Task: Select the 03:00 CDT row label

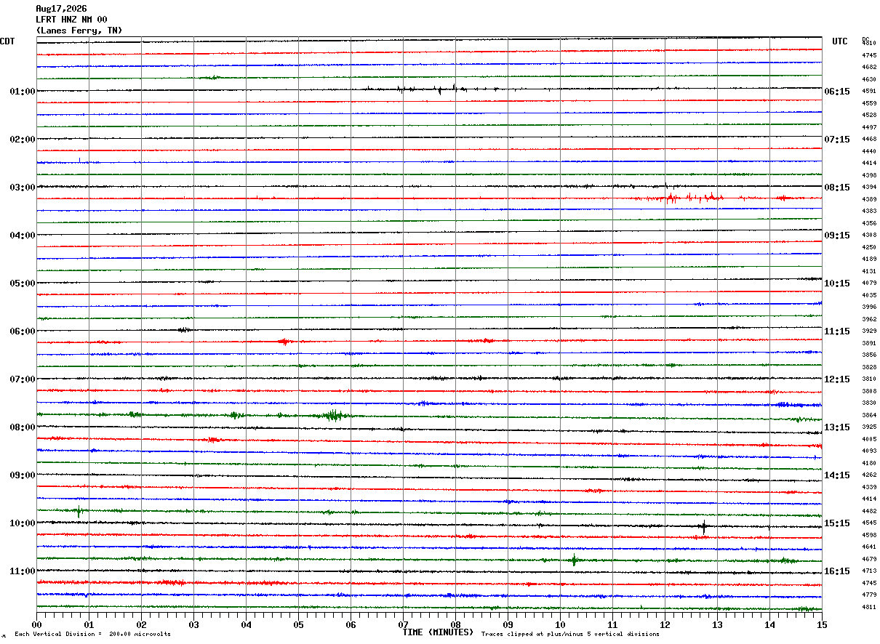Action: pos(23,188)
